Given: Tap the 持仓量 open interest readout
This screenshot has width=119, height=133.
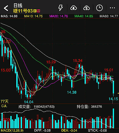Looking at the screenshot, I should [x=89, y=107].
